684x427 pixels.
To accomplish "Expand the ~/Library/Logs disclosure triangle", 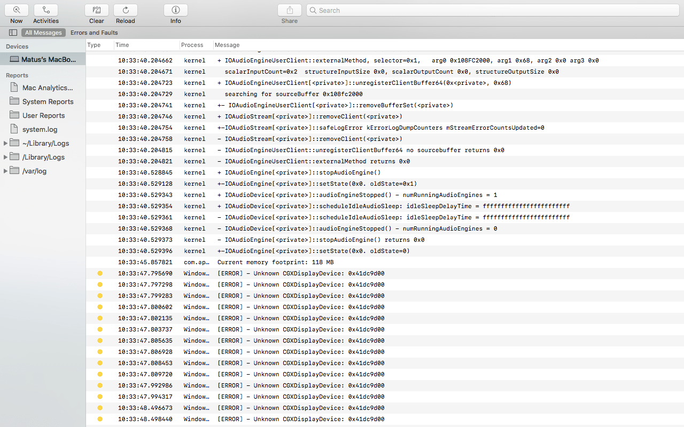I will pos(6,143).
